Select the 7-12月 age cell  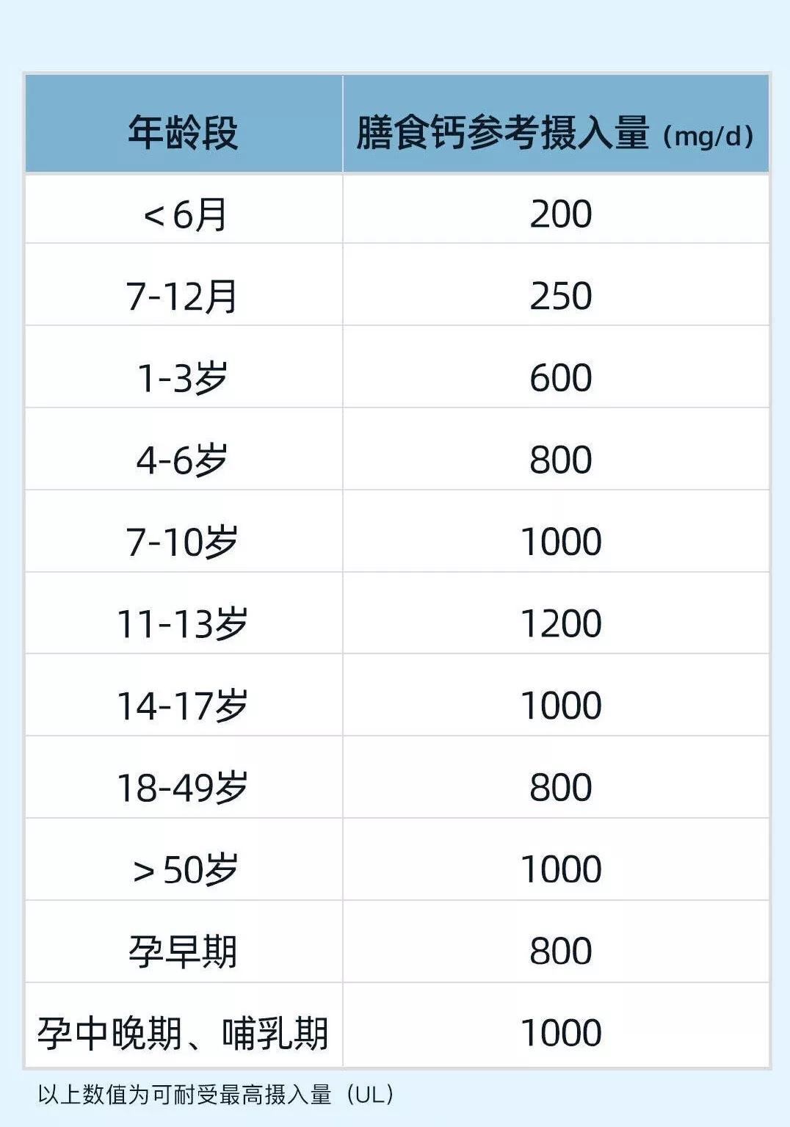183,296
